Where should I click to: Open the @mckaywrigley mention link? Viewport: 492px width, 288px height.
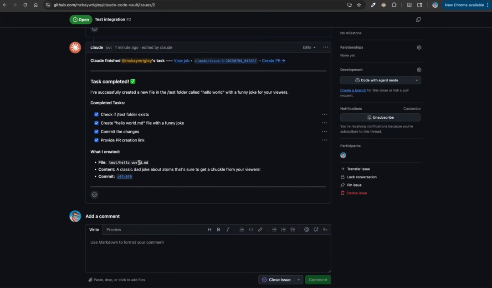[137, 61]
